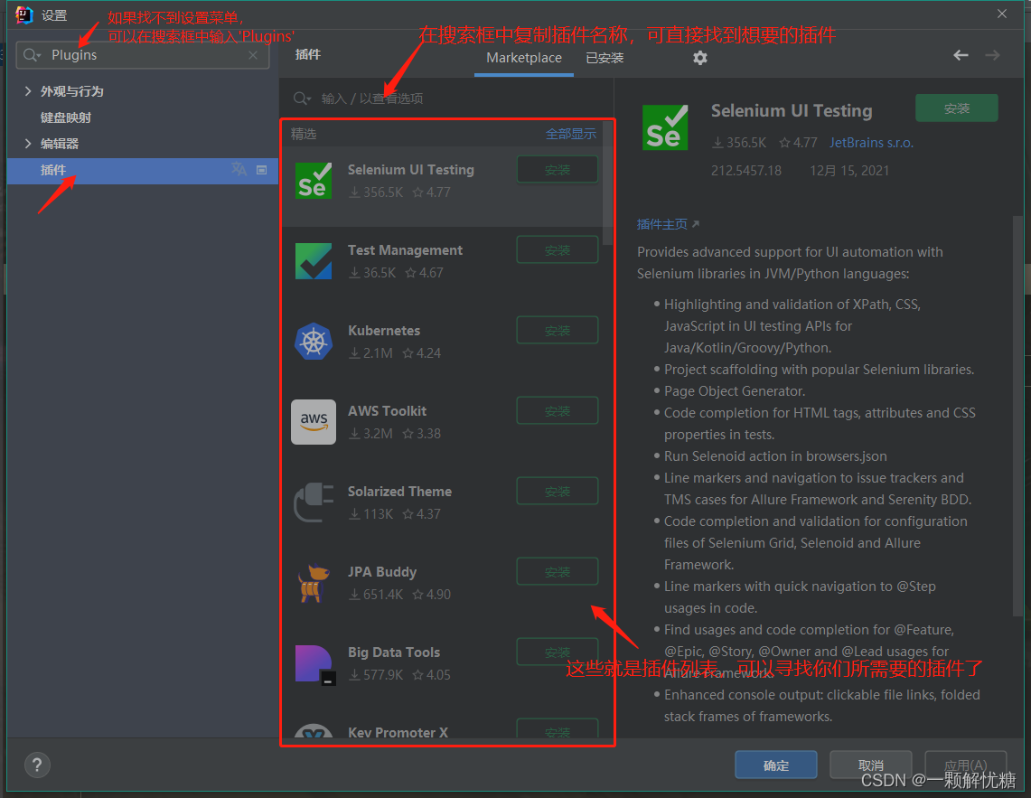Open the plugin search options dropdown
1031x798 pixels.
coord(303,99)
